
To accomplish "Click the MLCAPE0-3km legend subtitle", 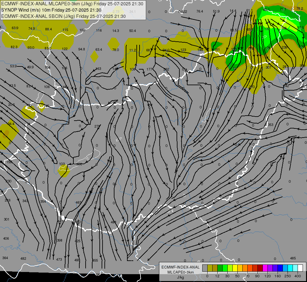I will [x=181, y=272].
